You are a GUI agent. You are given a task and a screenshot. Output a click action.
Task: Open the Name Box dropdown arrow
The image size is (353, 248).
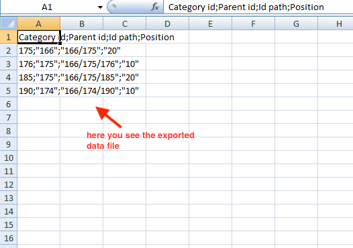[x=100, y=7]
